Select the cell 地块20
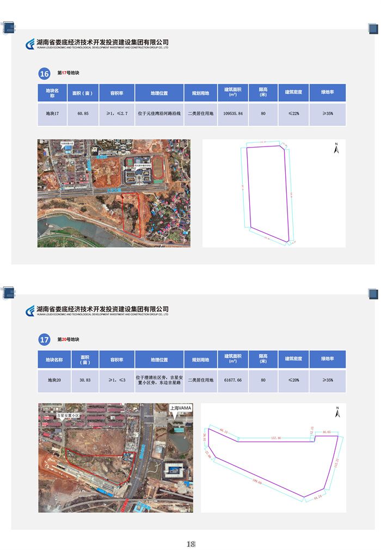Screen dimensions: 381x550 54,380
